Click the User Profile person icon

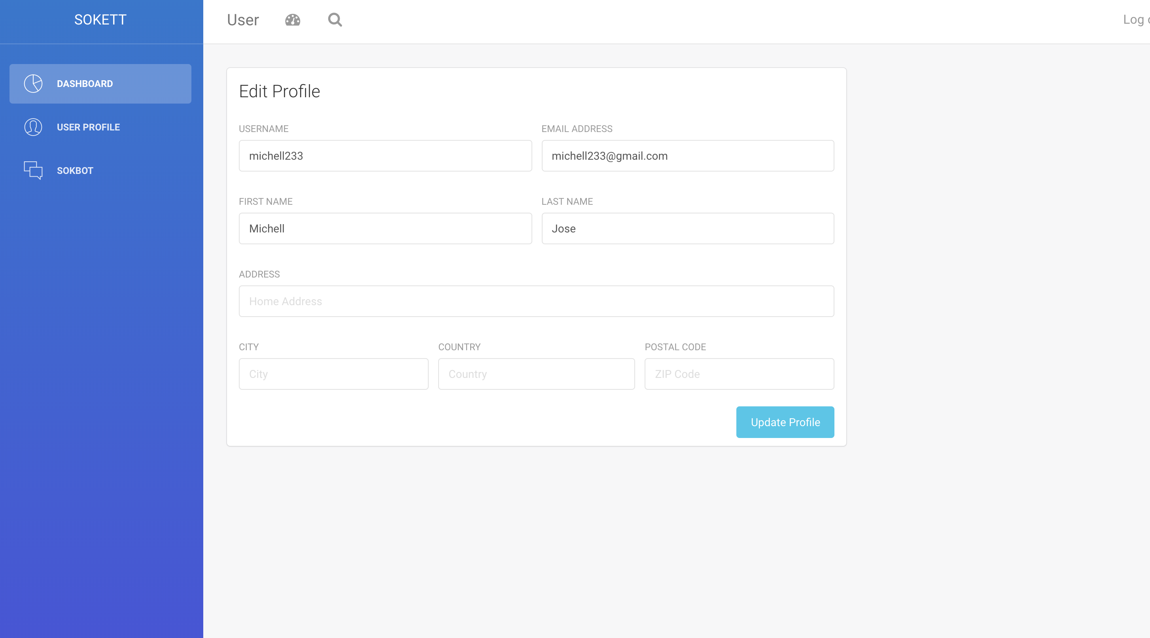click(x=33, y=127)
